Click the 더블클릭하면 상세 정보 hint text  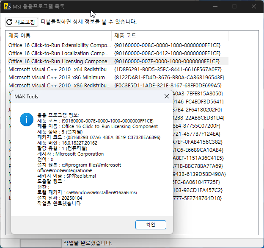[88, 22]
